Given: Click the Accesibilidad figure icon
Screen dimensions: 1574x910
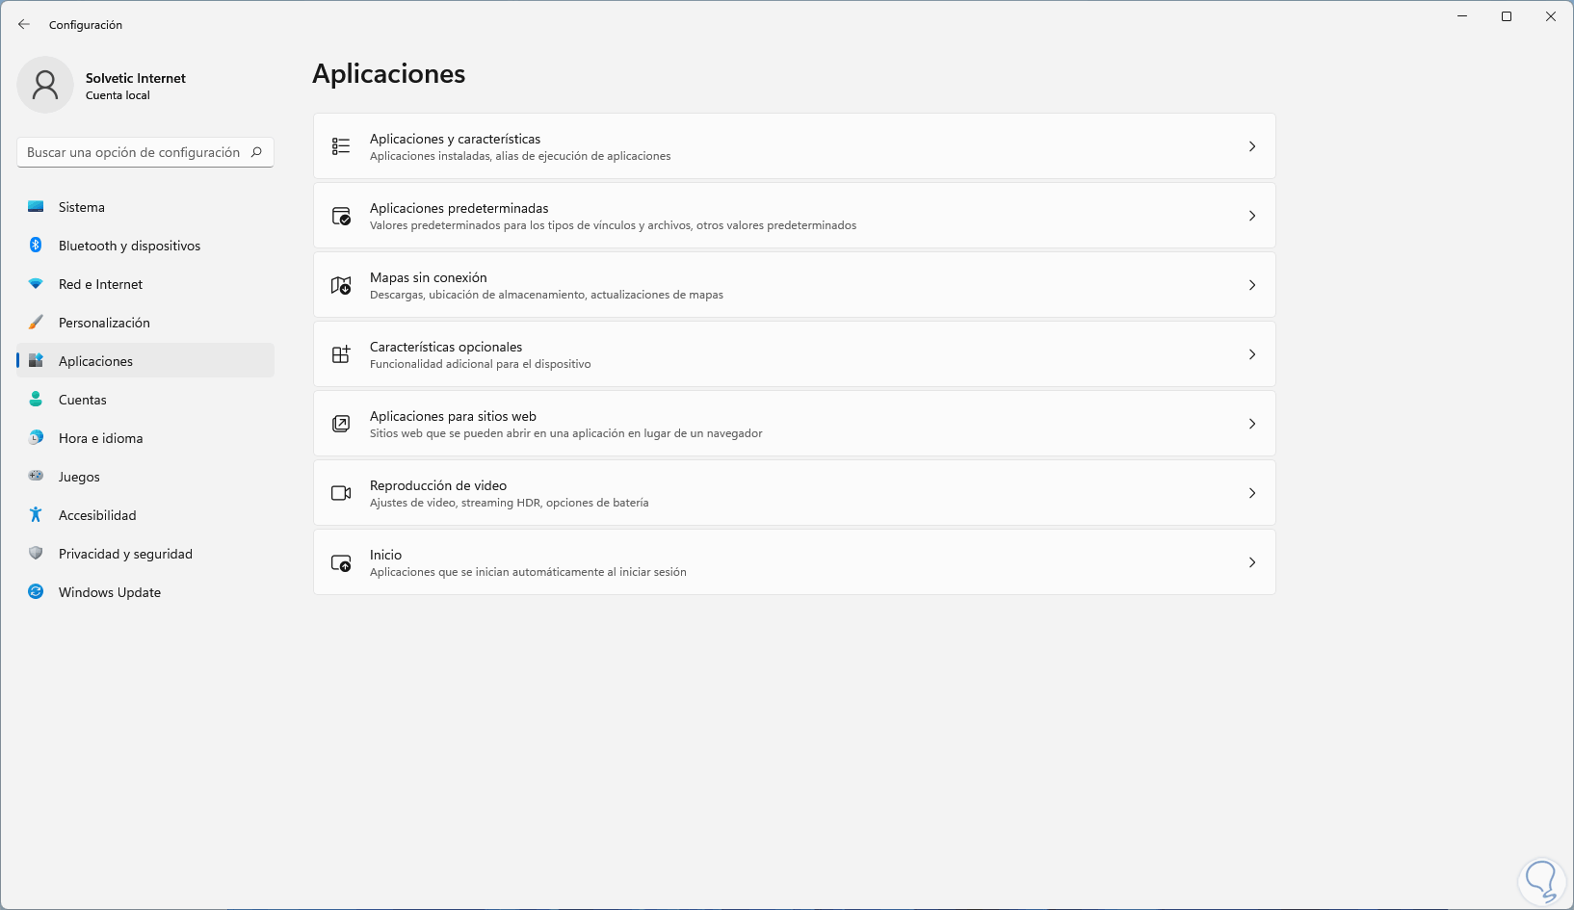Looking at the screenshot, I should [36, 515].
